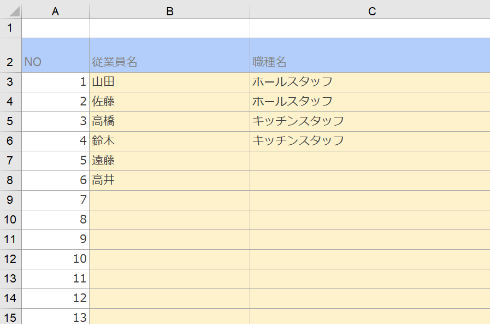Click empty 従業員名 cell in NO 7 row
Viewport: 490px width, 324px height.
tap(170, 201)
